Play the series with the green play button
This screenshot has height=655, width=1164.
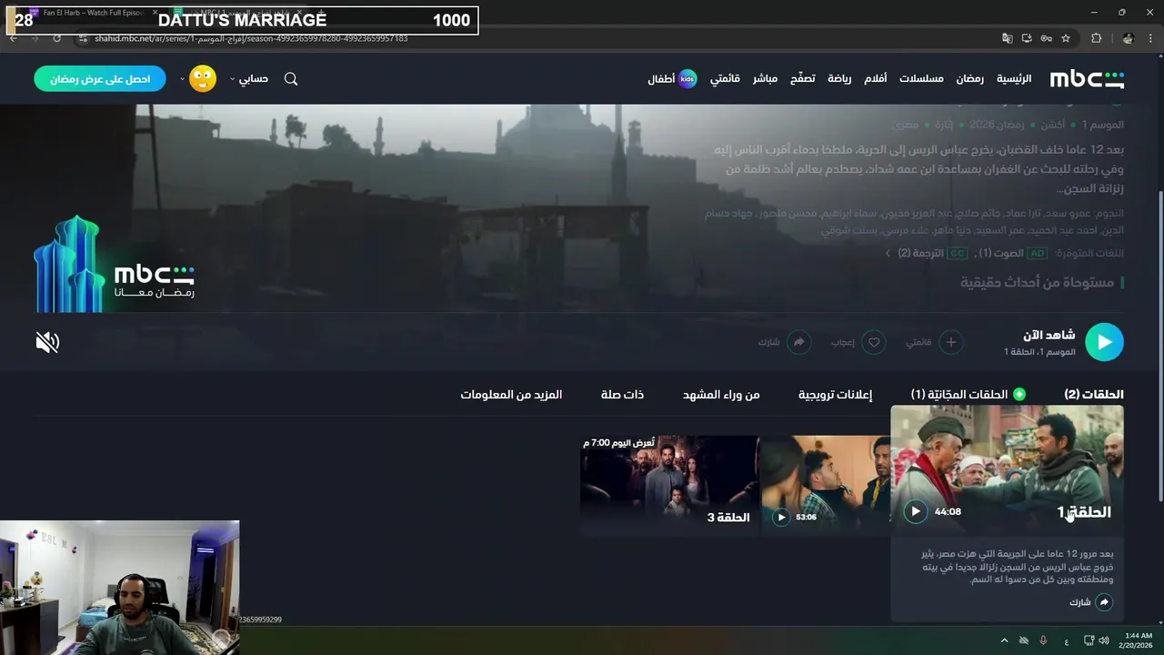tap(1104, 342)
